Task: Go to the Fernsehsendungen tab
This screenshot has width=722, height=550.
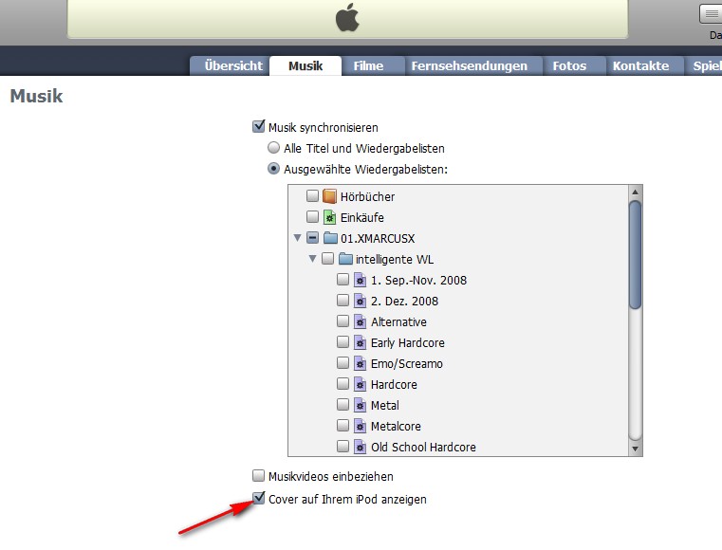Action: (x=473, y=65)
